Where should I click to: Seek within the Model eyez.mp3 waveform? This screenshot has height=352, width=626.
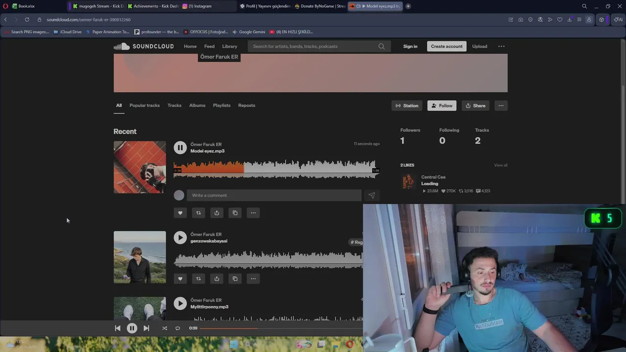277,169
